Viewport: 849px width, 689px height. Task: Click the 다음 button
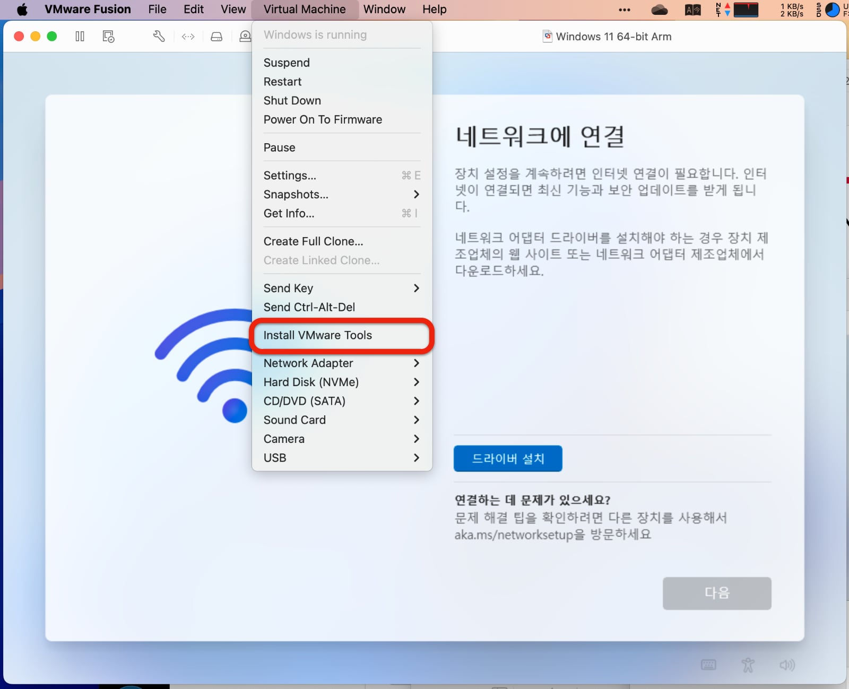(717, 593)
